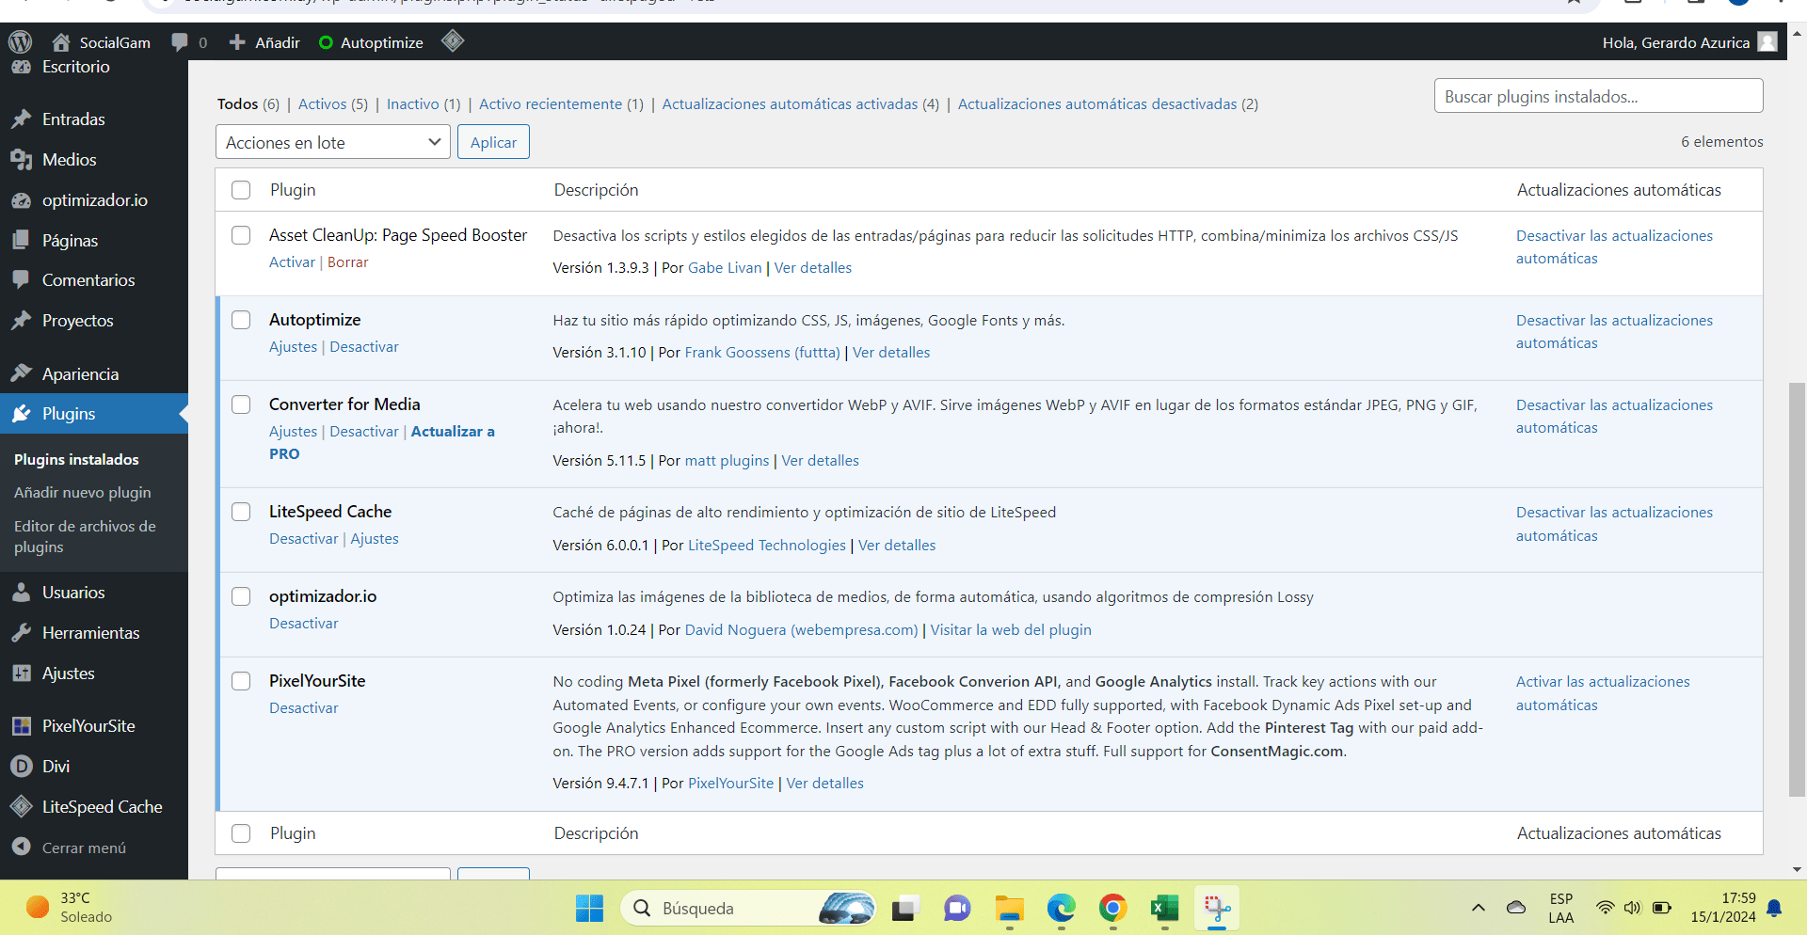Filter by Activos (5) plugins
The image size is (1807, 935).
[333, 103]
